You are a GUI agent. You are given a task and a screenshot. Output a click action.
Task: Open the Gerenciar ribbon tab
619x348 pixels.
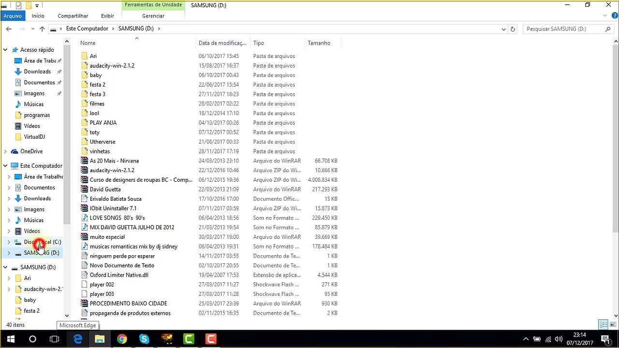153,16
